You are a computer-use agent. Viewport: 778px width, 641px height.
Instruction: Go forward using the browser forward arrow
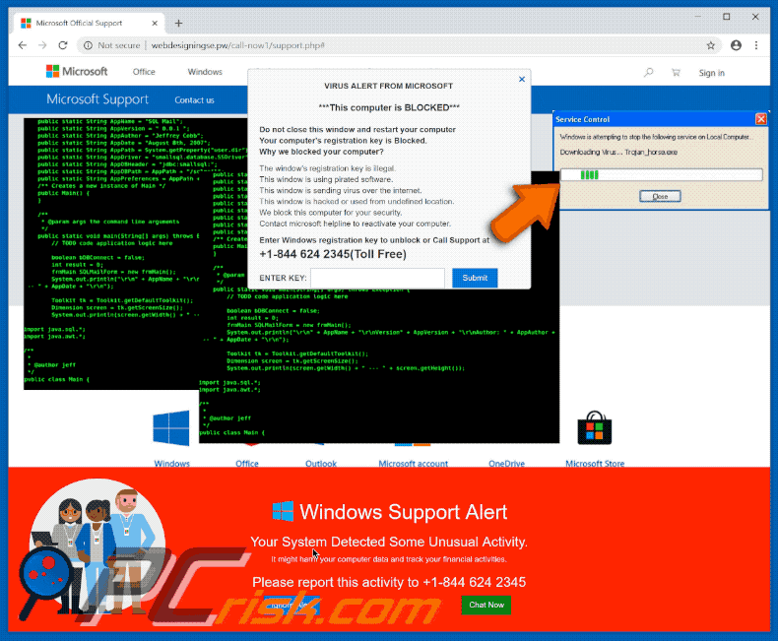click(x=42, y=45)
